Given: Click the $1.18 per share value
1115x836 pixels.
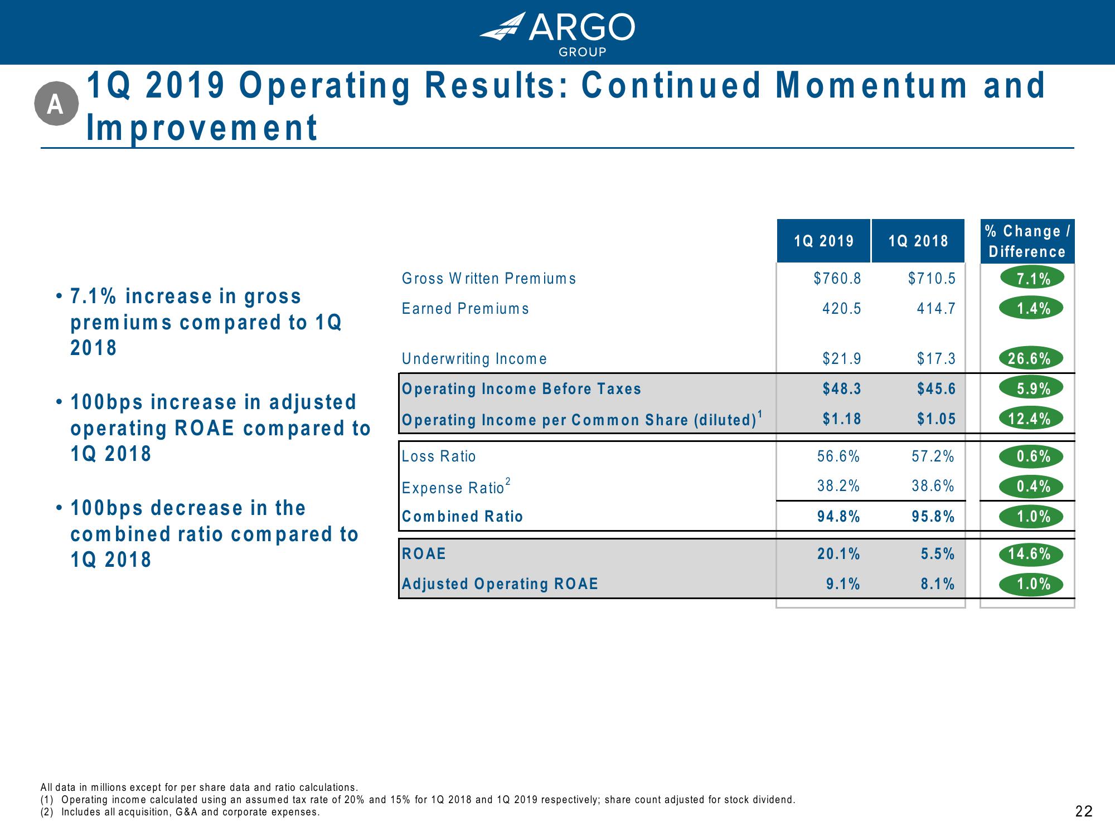Looking at the screenshot, I should click(842, 419).
